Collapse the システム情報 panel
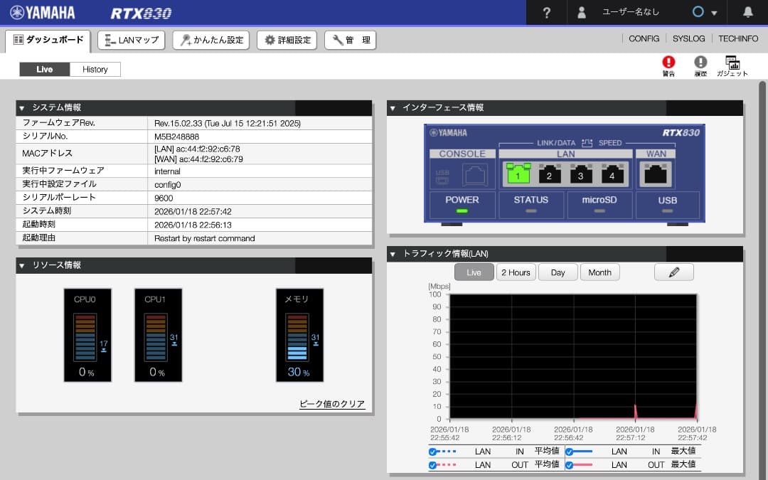Screen dimensions: 768x480 [22, 108]
